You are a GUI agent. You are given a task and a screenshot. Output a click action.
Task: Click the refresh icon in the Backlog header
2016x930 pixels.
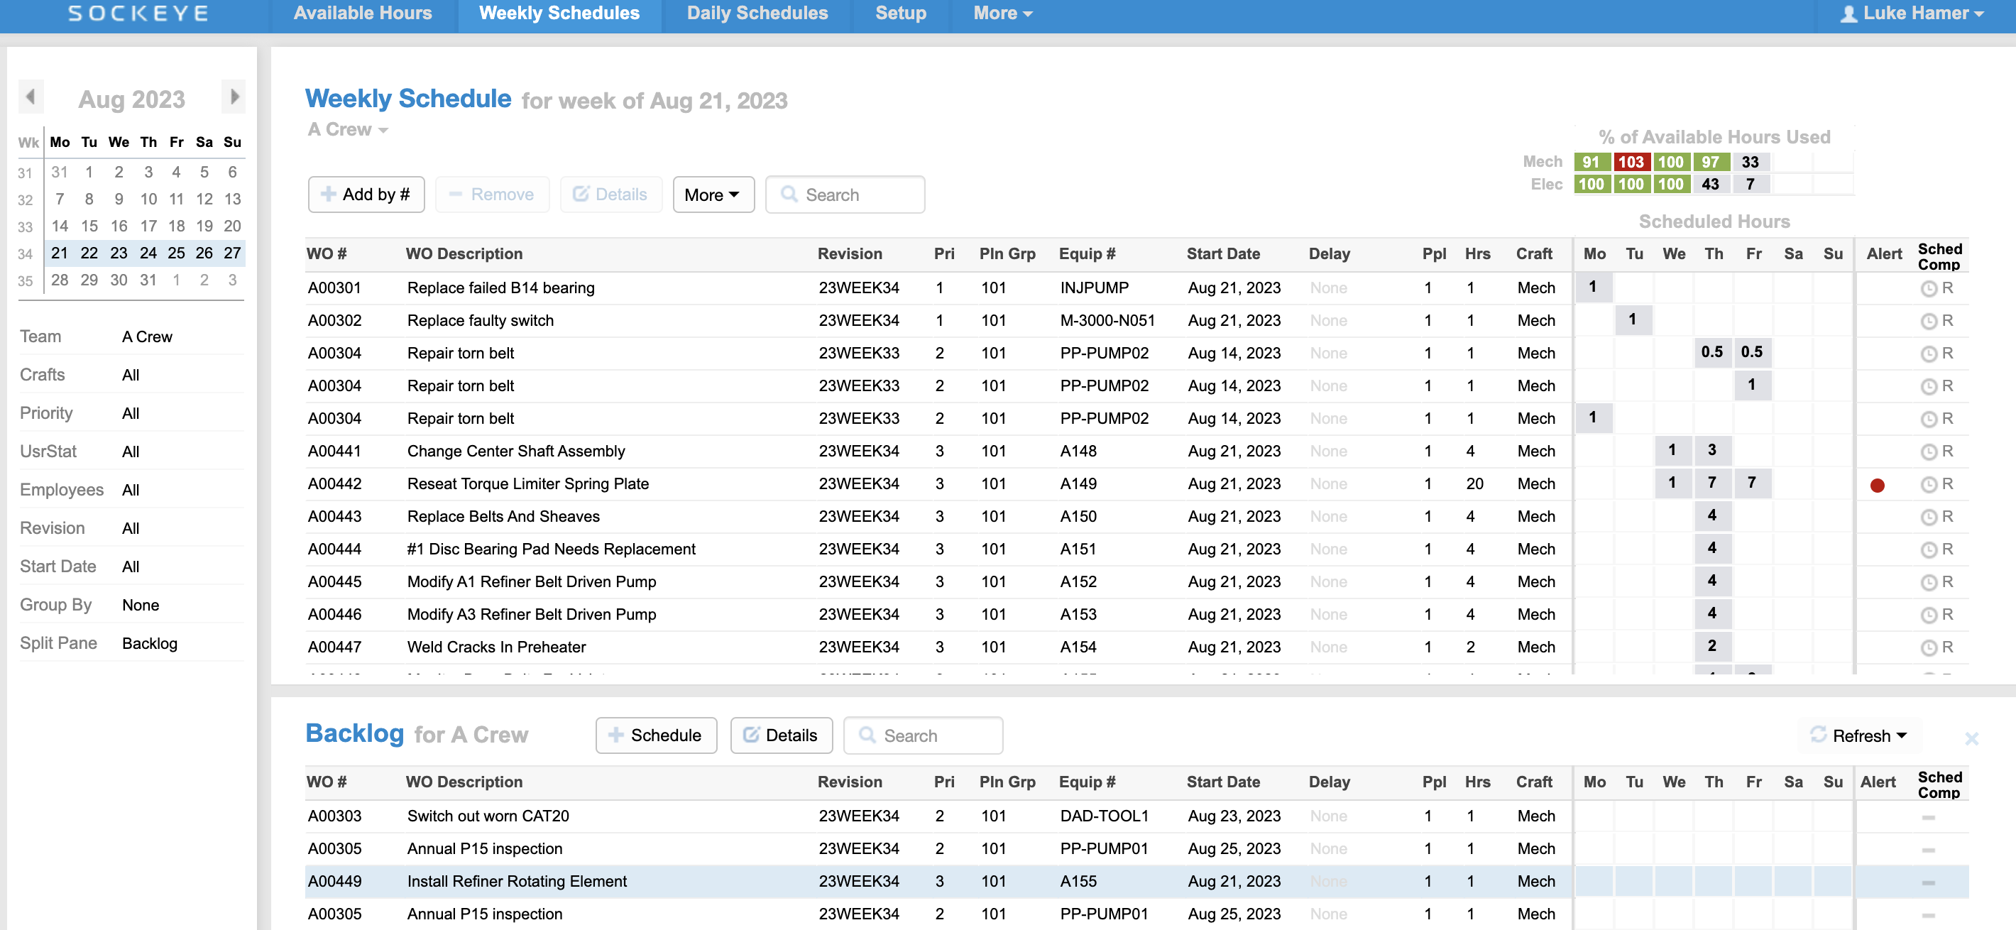click(1817, 735)
